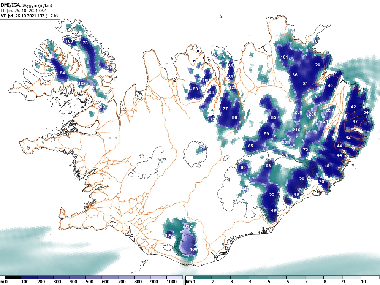The height and width of the screenshot is (285, 380).
Task: Click visibility value 99 on the map
Action: (x=243, y=168)
